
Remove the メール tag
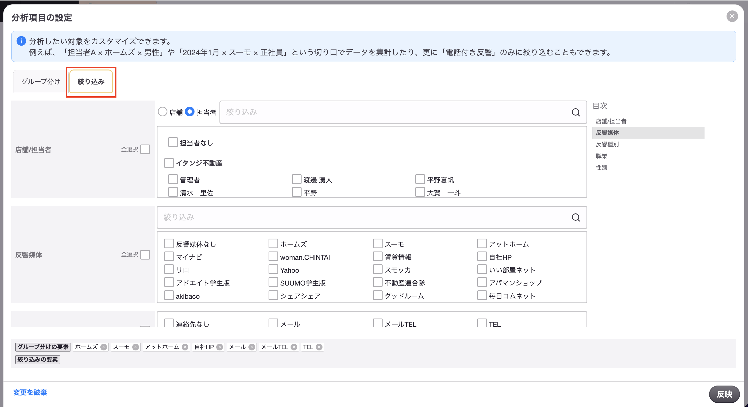[x=252, y=347]
